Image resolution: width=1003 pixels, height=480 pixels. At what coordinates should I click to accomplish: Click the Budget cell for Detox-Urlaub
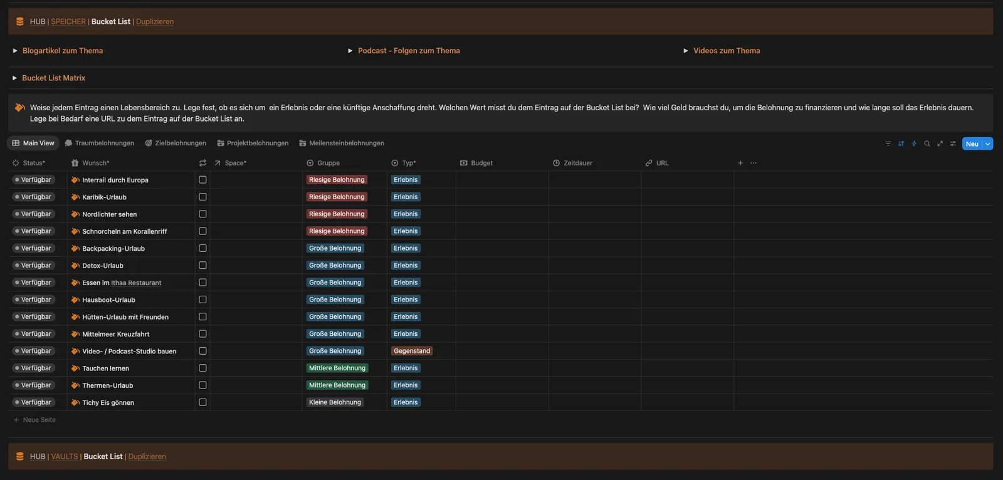[502, 266]
